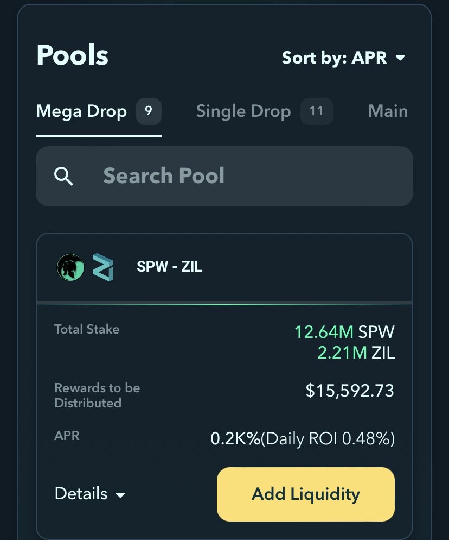Switch to the Single Drop tab
This screenshot has width=449, height=540.
pyautogui.click(x=243, y=111)
